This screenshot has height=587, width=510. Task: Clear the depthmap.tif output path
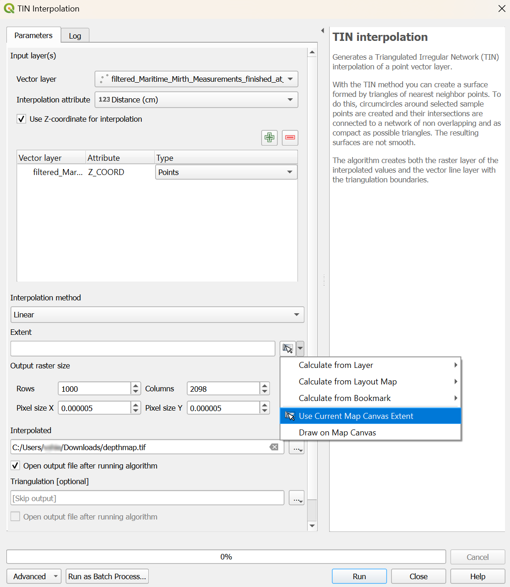point(274,447)
